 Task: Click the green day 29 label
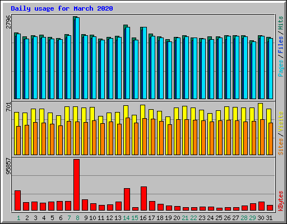coord(252,218)
